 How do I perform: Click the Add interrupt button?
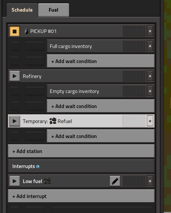(81, 196)
